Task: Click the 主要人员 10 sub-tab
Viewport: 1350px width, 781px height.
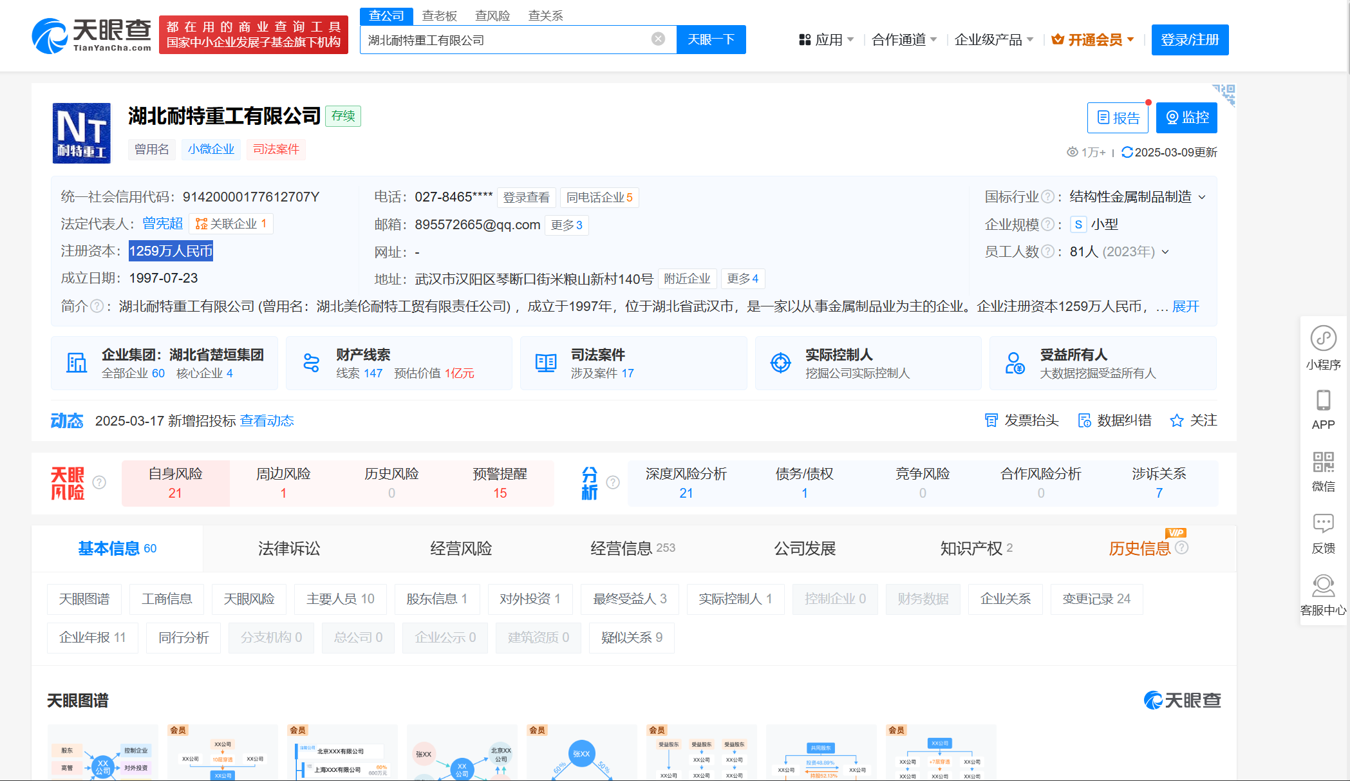Action: (340, 599)
